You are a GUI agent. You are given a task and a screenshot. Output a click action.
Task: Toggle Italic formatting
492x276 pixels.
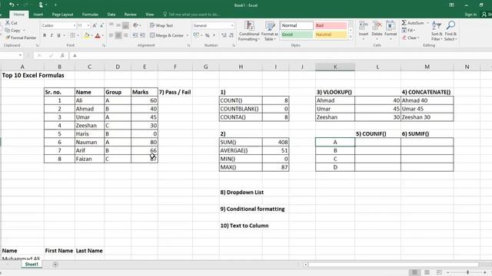[52, 35]
